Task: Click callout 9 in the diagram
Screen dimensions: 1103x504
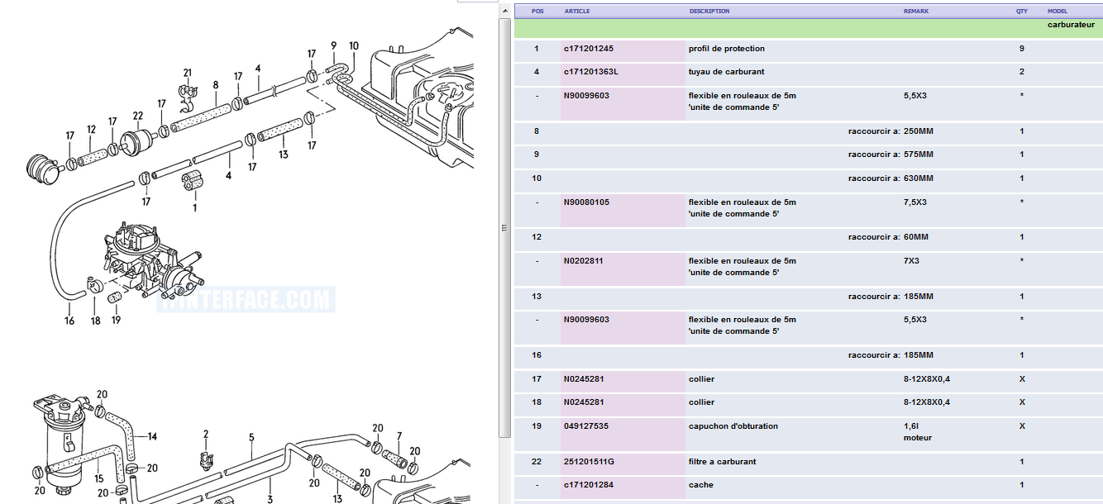Action: 334,45
